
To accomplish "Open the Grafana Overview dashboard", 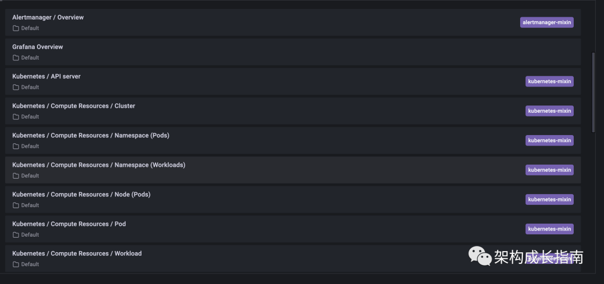I will click(x=37, y=47).
